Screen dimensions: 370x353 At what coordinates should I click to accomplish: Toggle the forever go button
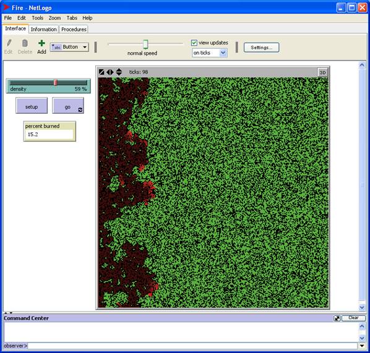click(x=68, y=106)
